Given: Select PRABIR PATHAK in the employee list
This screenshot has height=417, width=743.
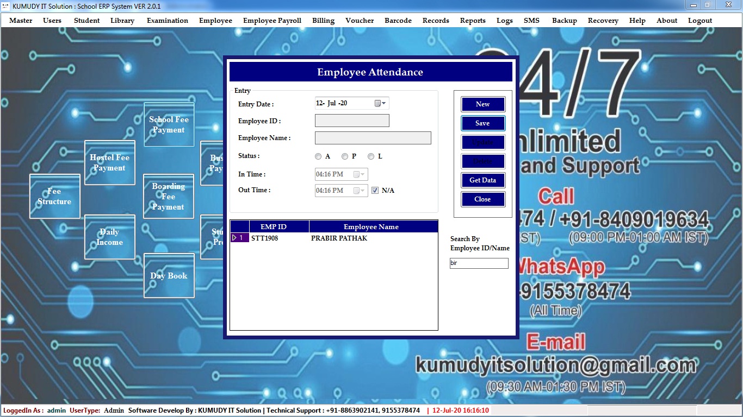Looking at the screenshot, I should (339, 238).
